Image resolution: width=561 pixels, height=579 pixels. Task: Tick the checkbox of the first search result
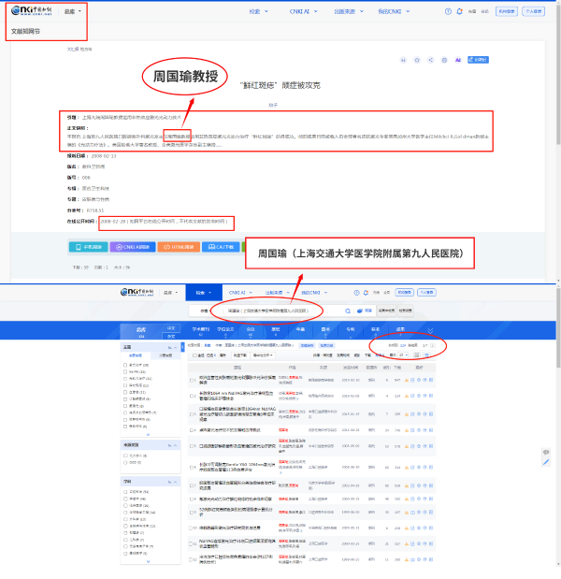coord(192,380)
